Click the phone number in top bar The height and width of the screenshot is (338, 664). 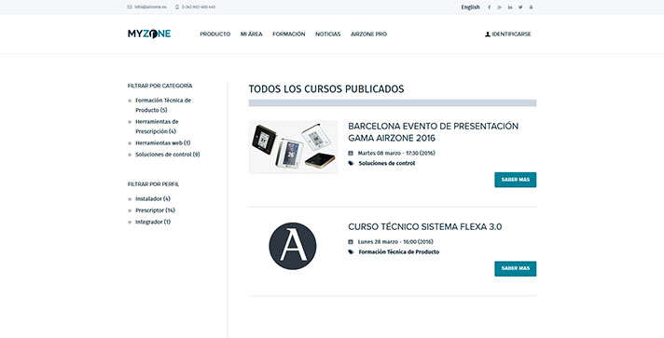click(199, 7)
